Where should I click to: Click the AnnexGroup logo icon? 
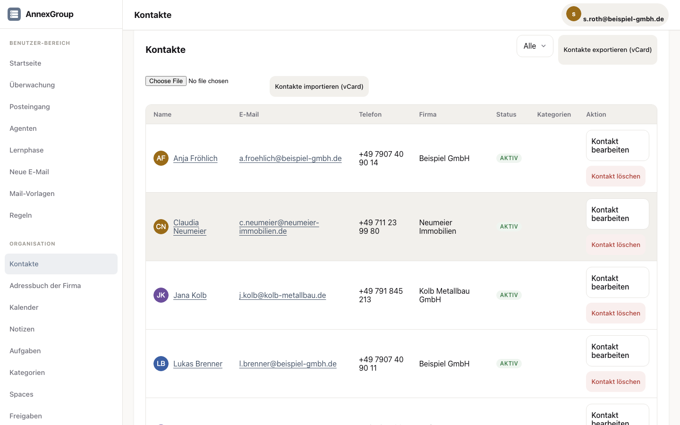tap(14, 14)
